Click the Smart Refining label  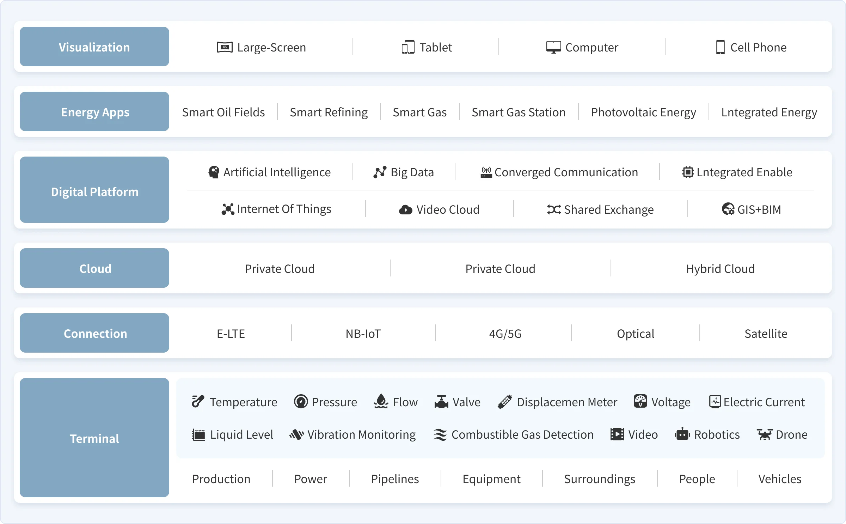pos(329,112)
